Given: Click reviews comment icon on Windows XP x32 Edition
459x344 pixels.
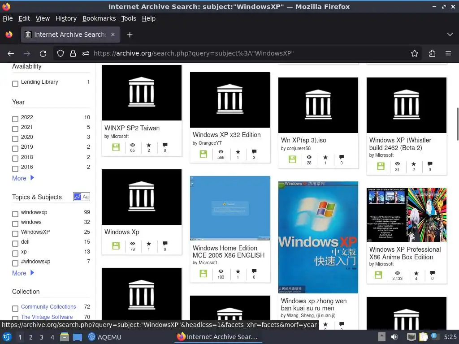Looking at the screenshot, I should [x=254, y=151].
